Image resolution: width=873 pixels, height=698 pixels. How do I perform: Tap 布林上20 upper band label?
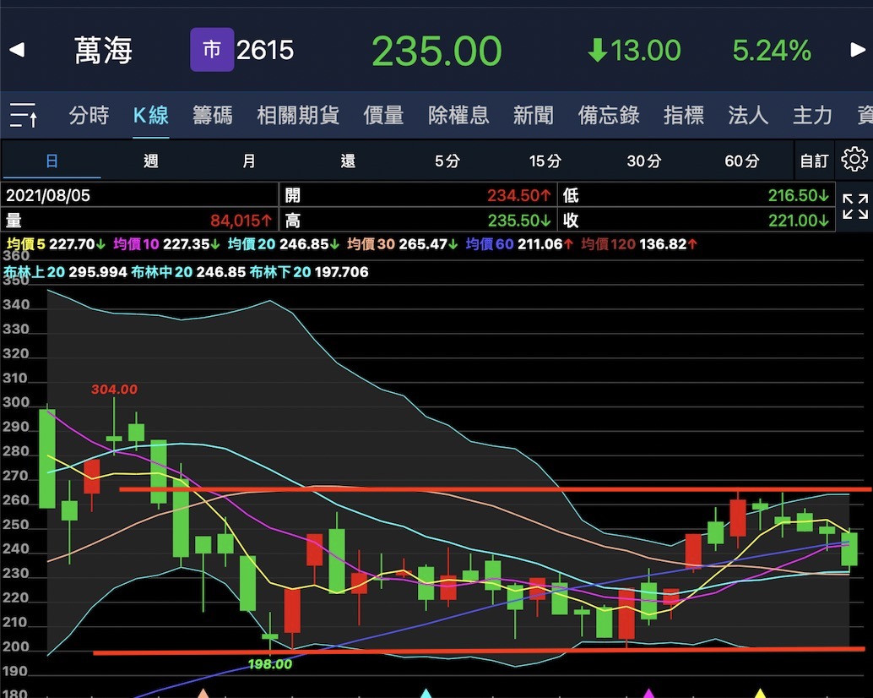coord(35,272)
